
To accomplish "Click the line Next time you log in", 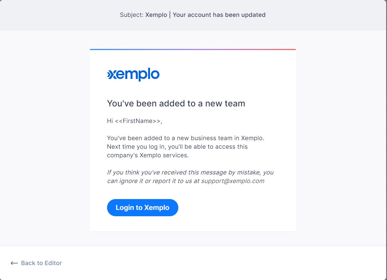I will click(177, 147).
